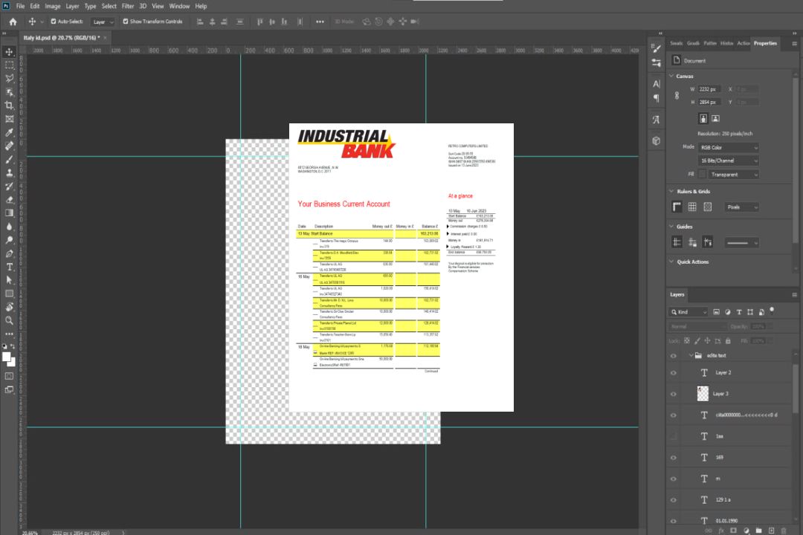Screen dimensions: 803x535
Task: Set canvas to landscape orientation
Action: coord(715,119)
